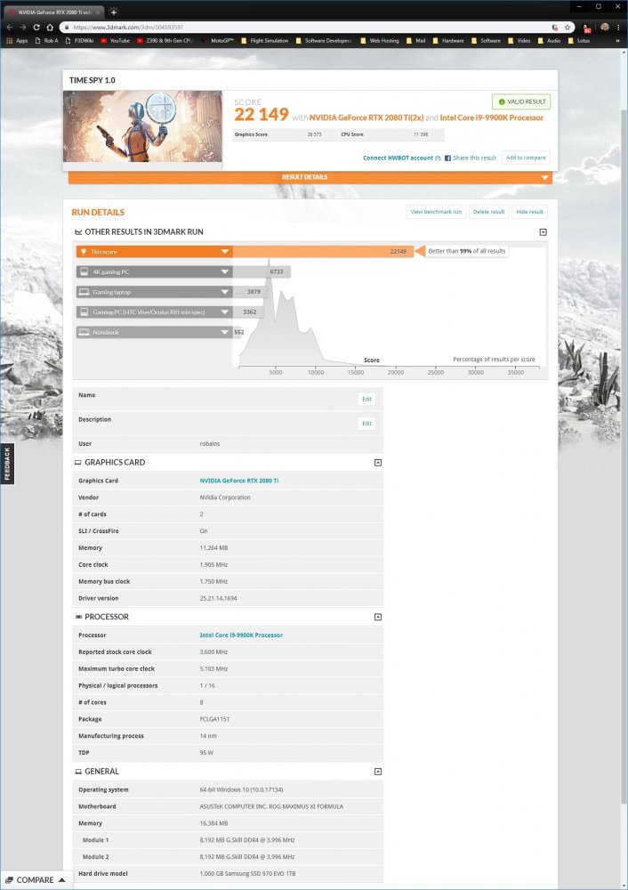
Task: Click trophy icon on This score bar
Action: pos(84,252)
